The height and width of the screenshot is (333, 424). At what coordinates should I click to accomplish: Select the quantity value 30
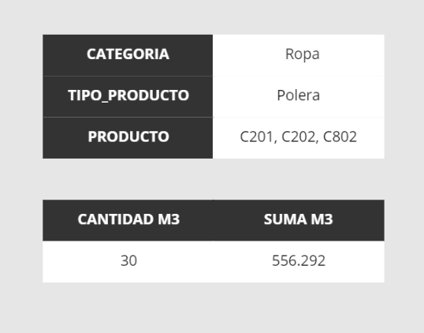[128, 260]
